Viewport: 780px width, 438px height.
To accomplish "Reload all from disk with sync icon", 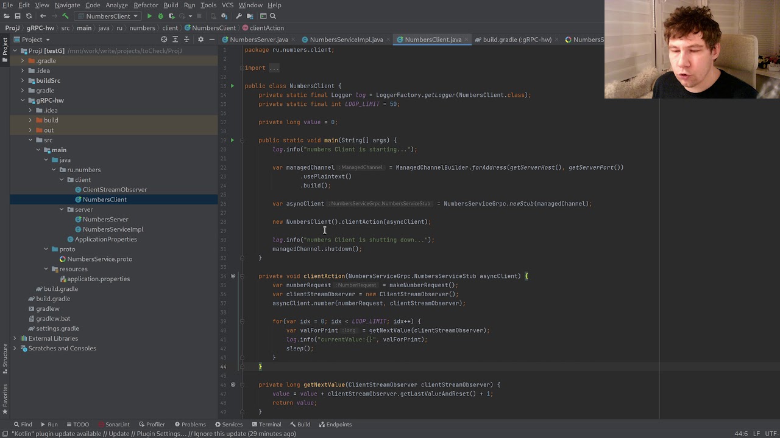I will tap(29, 16).
